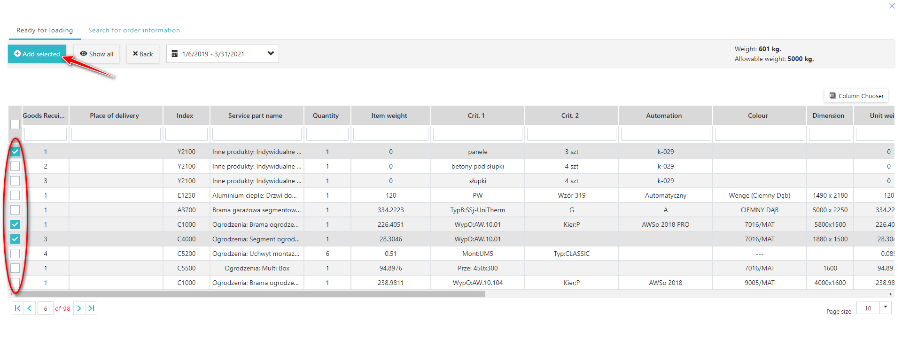
Task: Toggle the select-all header checkbox
Action: click(x=15, y=124)
